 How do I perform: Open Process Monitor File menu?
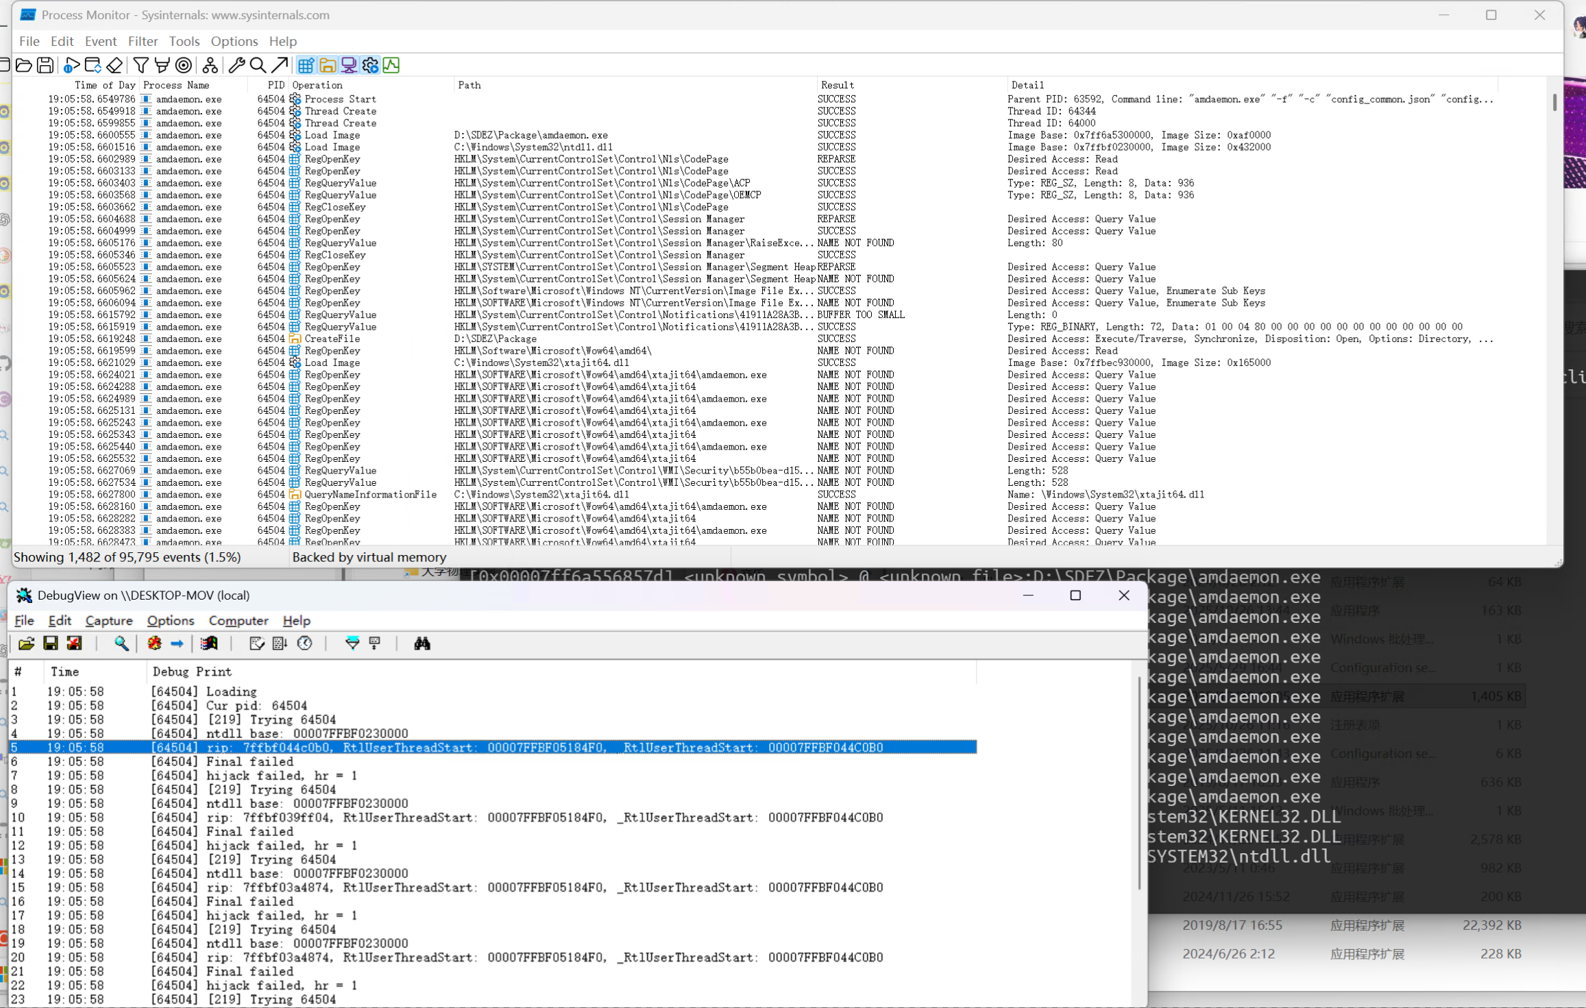pyautogui.click(x=29, y=41)
